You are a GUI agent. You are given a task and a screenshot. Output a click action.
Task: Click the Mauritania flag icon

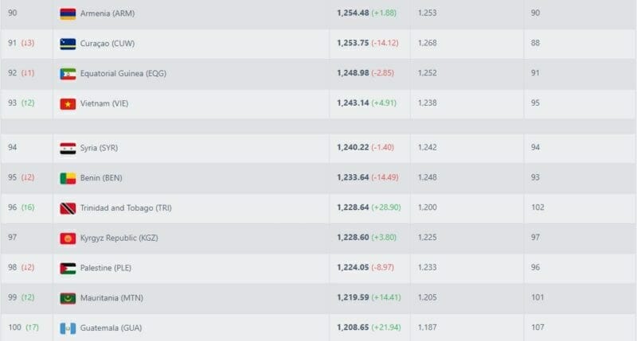[68, 298]
